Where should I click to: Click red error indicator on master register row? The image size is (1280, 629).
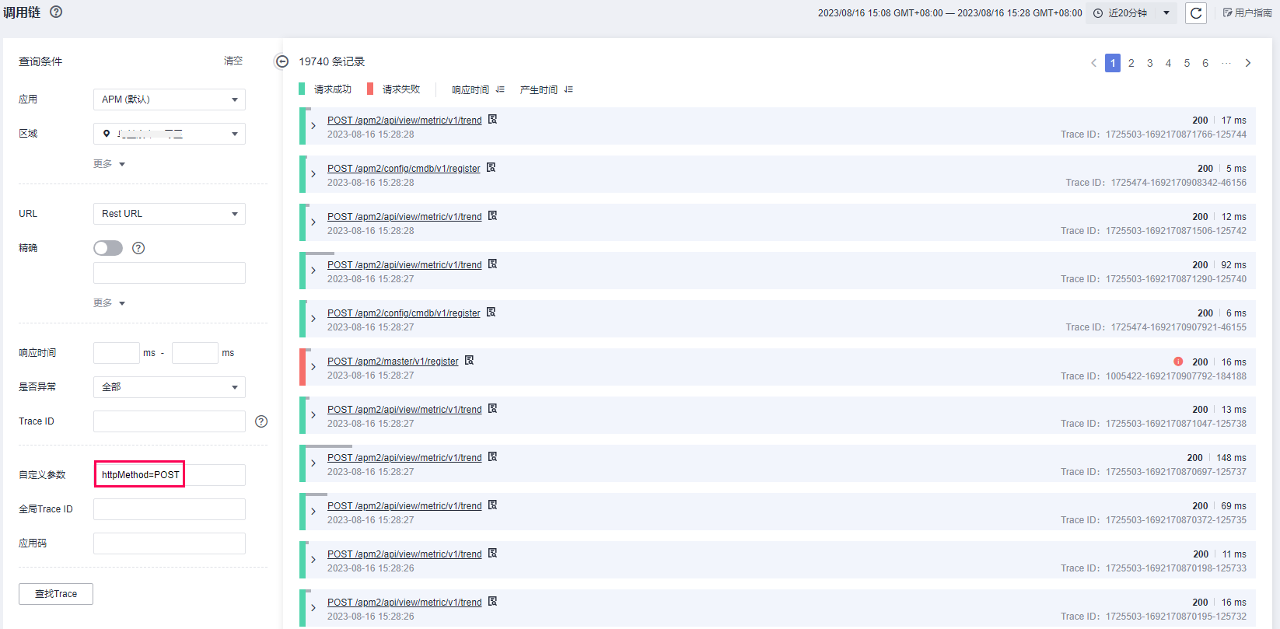coord(1178,362)
